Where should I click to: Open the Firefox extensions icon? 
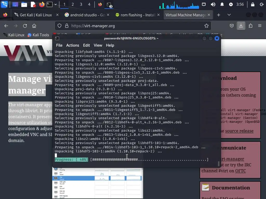point(250,26)
